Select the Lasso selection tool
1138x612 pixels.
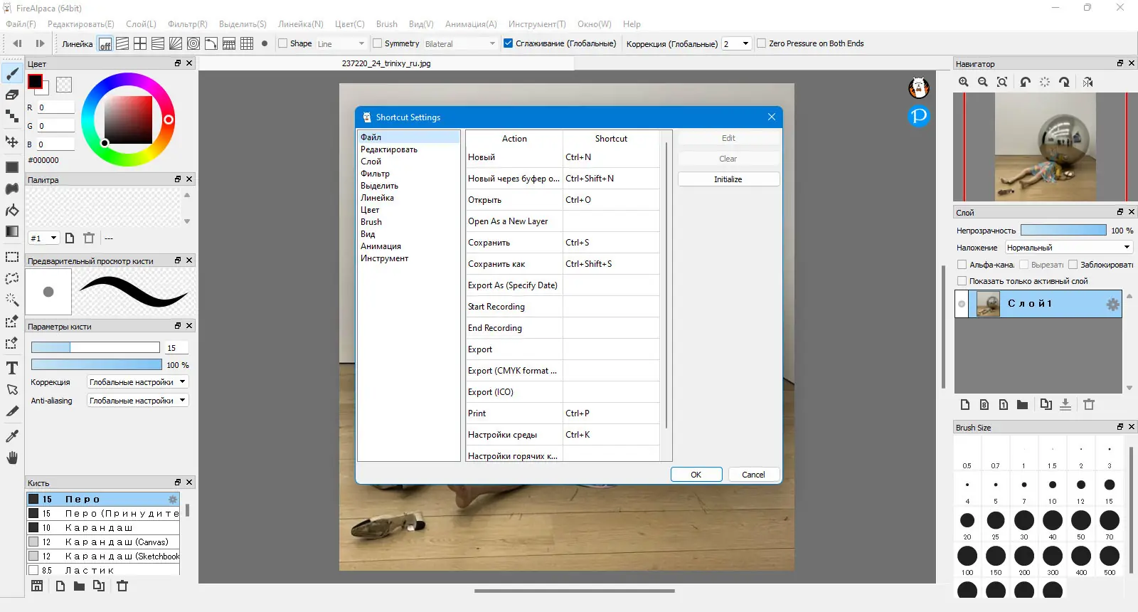click(12, 278)
